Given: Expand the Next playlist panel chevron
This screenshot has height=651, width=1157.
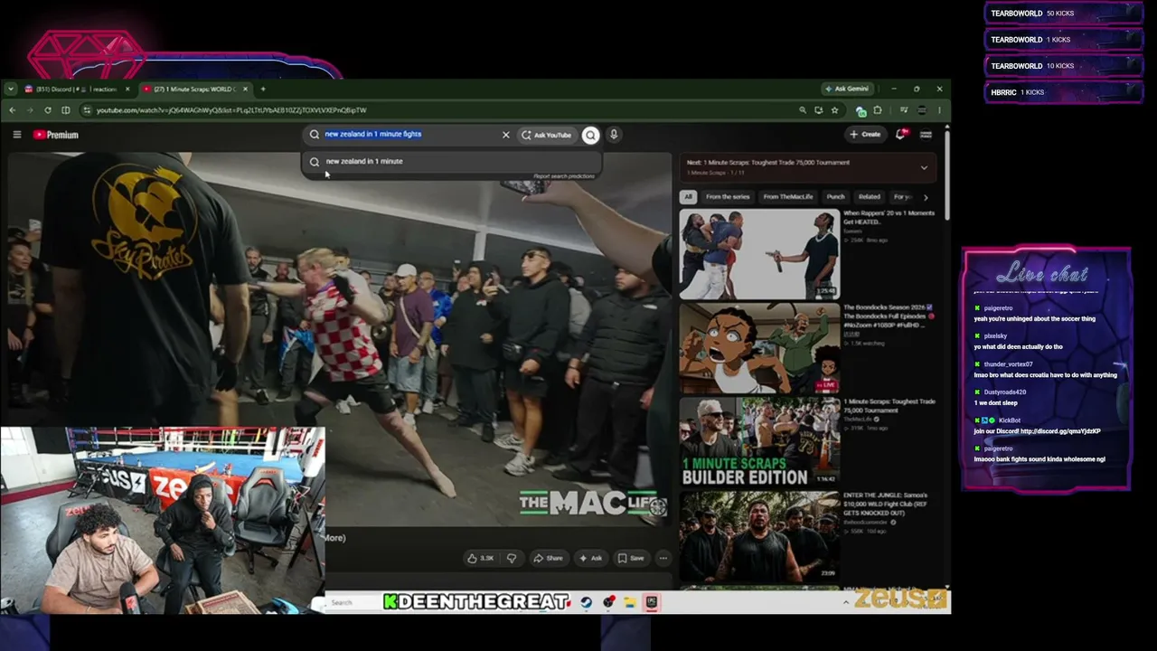Looking at the screenshot, I should click(x=924, y=167).
